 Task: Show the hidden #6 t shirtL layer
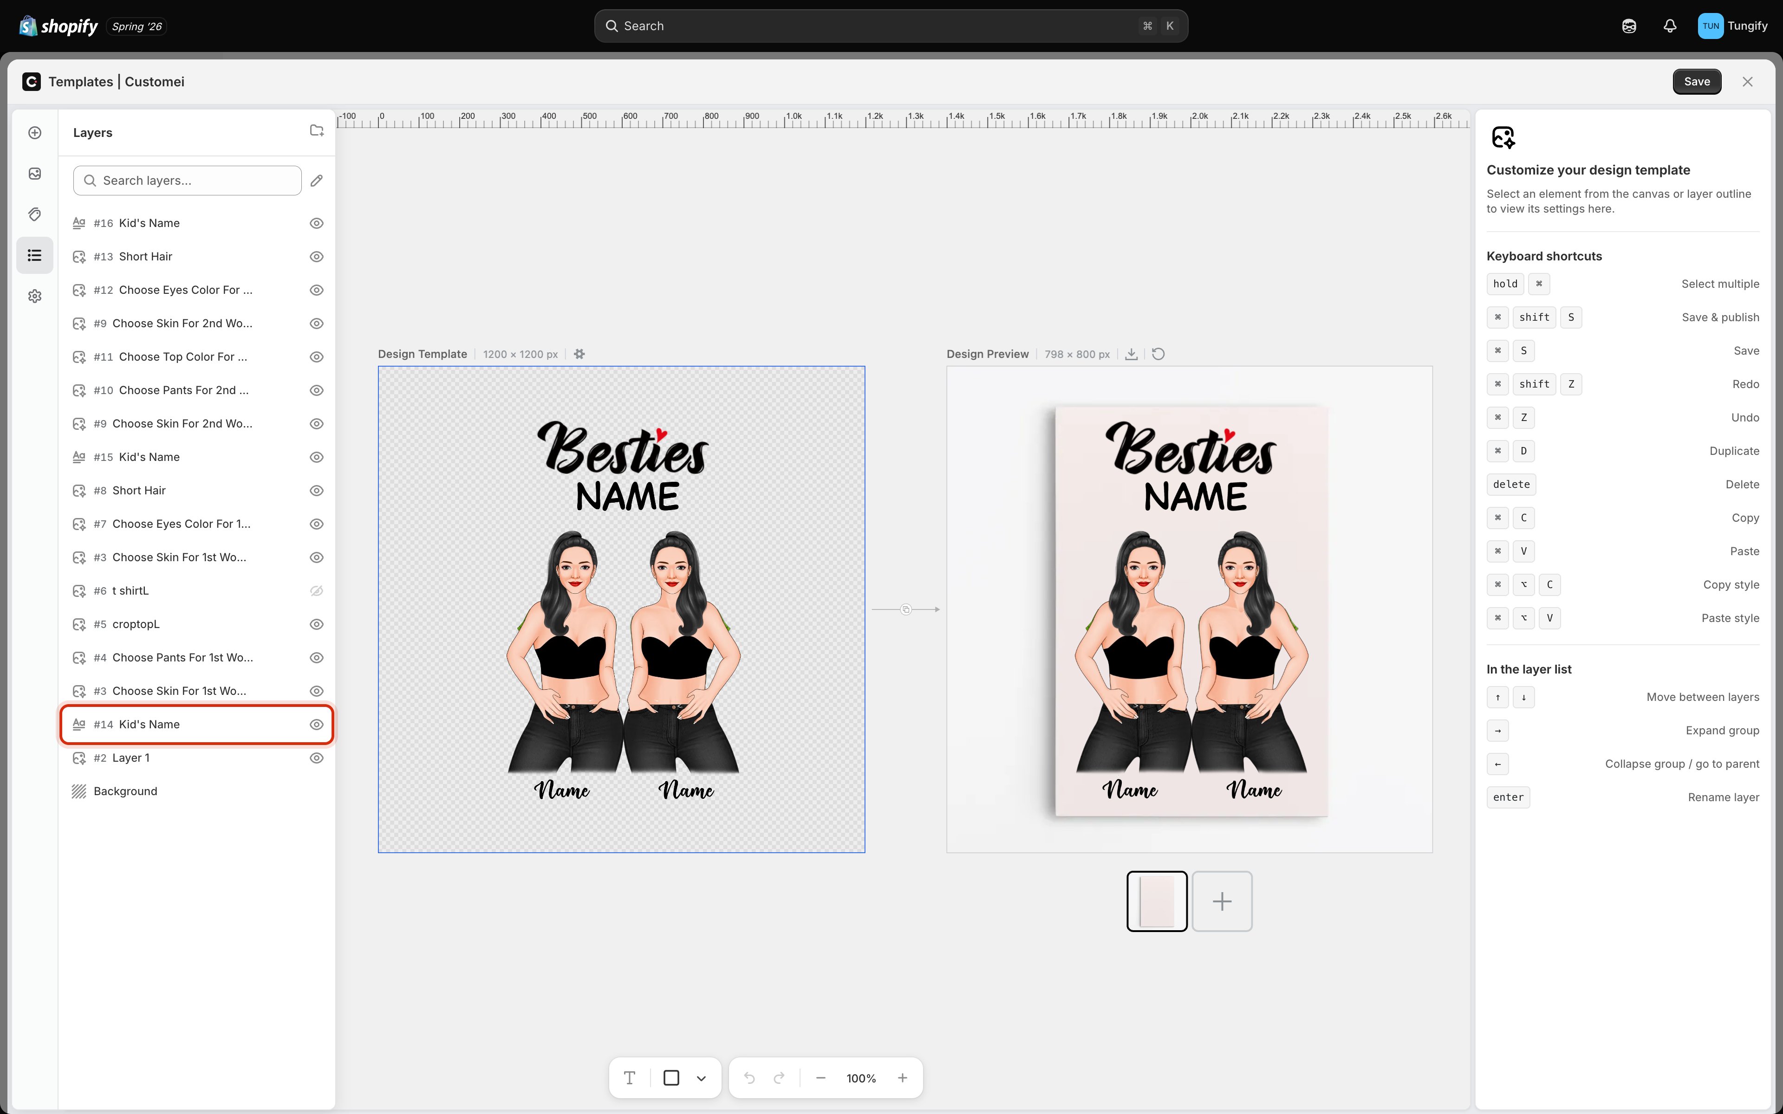point(317,591)
